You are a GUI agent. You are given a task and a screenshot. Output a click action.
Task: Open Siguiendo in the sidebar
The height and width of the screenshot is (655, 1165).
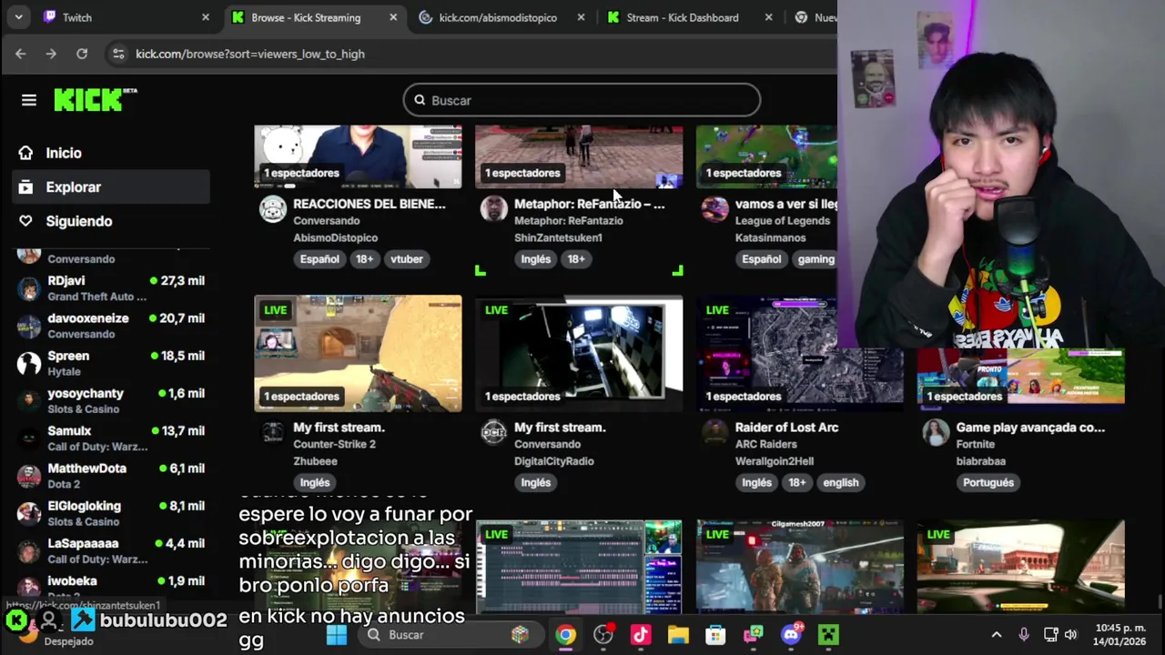coord(79,221)
